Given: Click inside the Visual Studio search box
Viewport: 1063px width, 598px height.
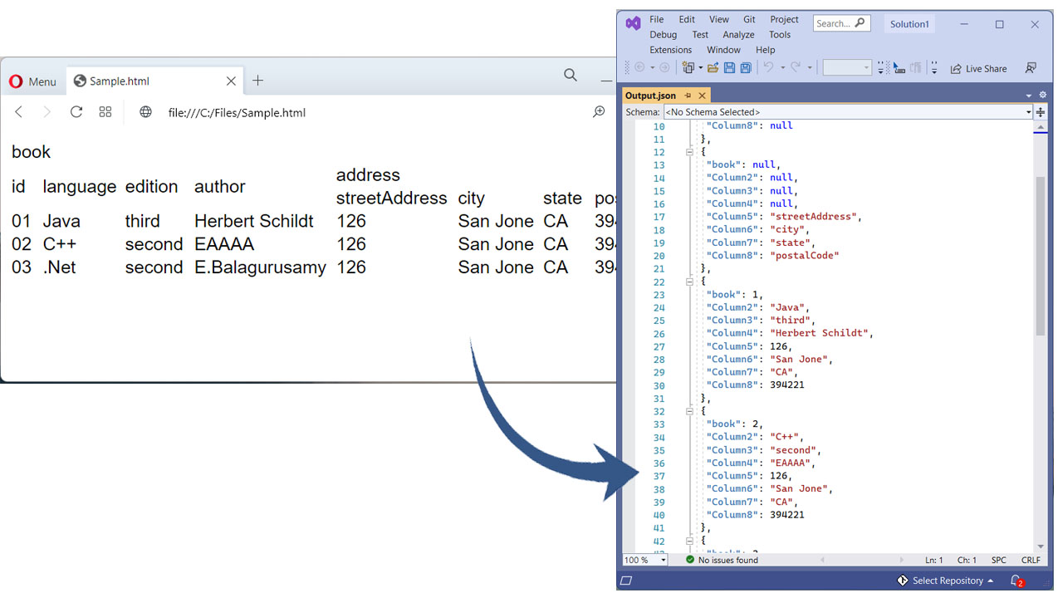Looking at the screenshot, I should [840, 22].
